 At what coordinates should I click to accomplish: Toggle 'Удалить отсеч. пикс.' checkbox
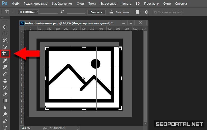tap(156, 12)
